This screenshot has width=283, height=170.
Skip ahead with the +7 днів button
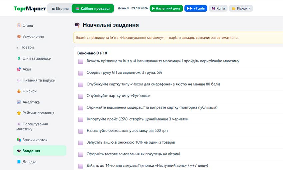tap(196, 8)
